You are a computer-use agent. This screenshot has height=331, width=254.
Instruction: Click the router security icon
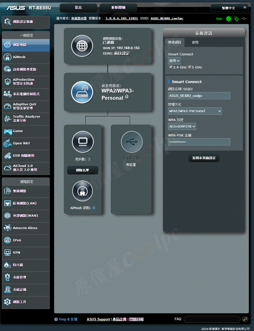pos(82,92)
